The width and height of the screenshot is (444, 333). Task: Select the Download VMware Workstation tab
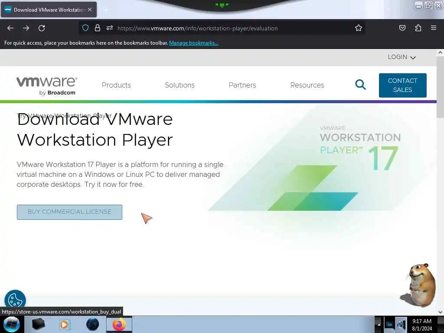tap(49, 10)
